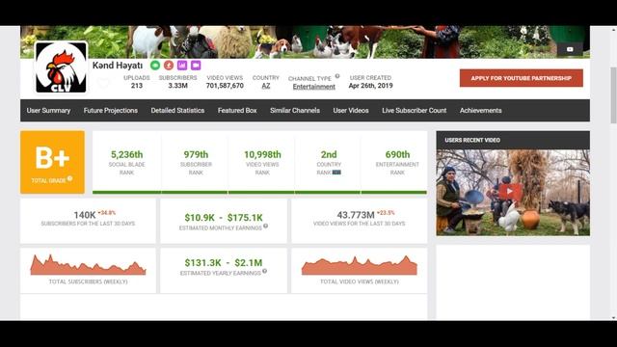Image resolution: width=617 pixels, height=347 pixels.
Task: Click the 140K subscribers last 30 days value
Action: click(x=85, y=215)
